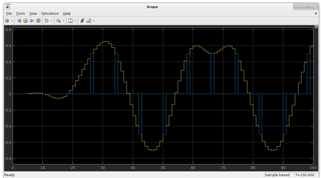Step forward one simulation step
The width and height of the screenshot is (321, 178).
[x=32, y=21]
